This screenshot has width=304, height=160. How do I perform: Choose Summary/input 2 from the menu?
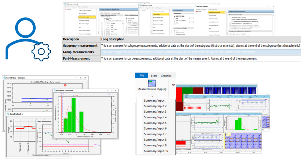(x=155, y=106)
